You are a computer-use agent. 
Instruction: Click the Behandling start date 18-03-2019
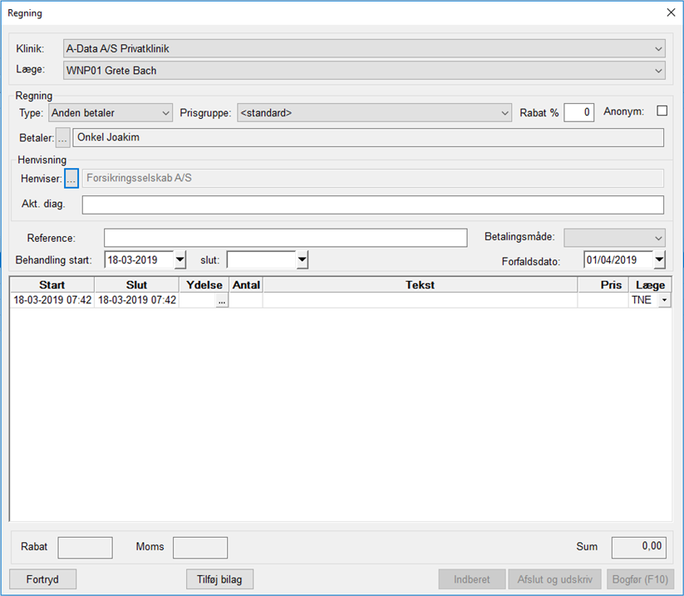139,259
